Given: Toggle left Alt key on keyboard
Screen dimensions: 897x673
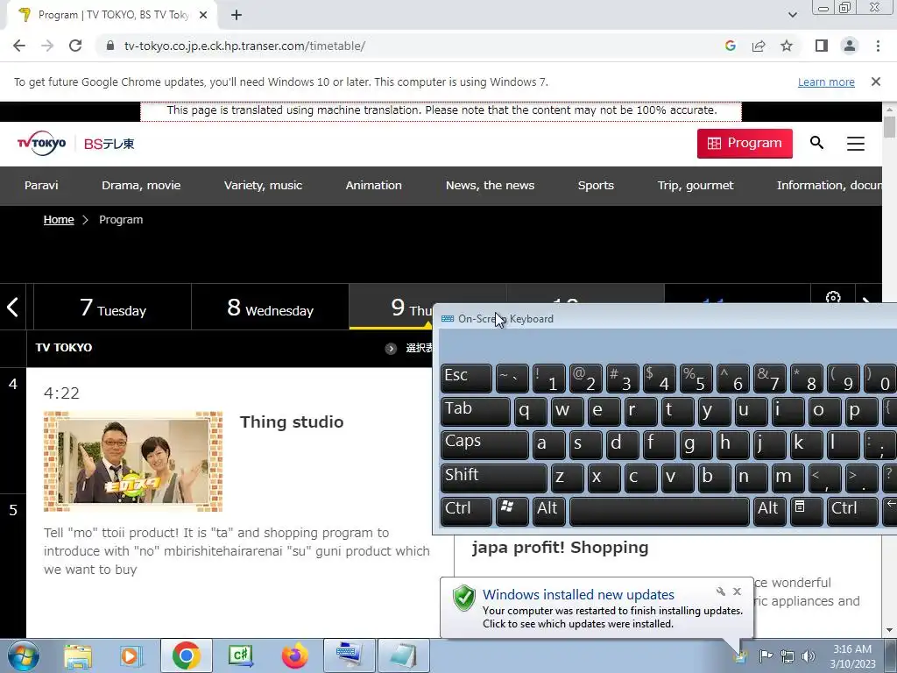Looking at the screenshot, I should click(549, 511).
